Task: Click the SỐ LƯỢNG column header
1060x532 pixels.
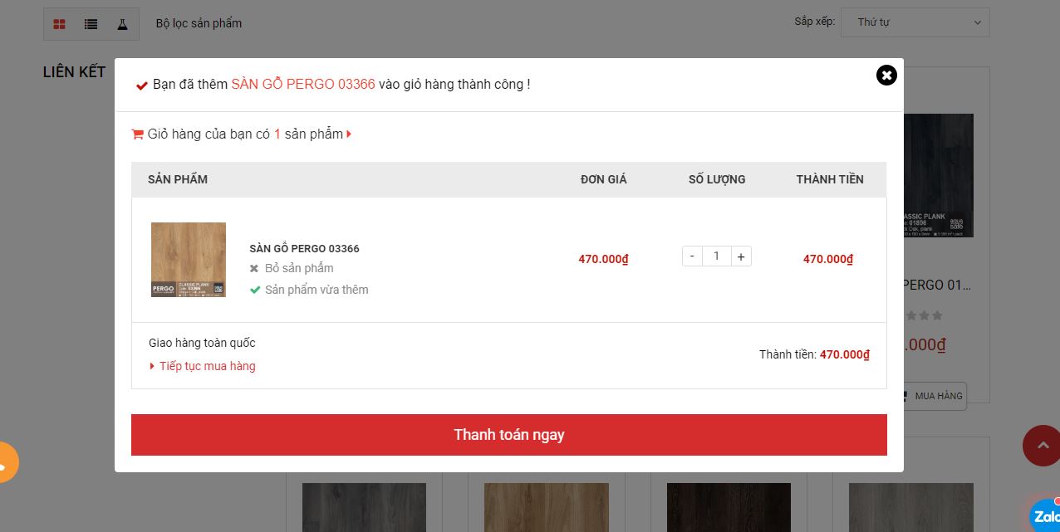Action: [x=717, y=179]
